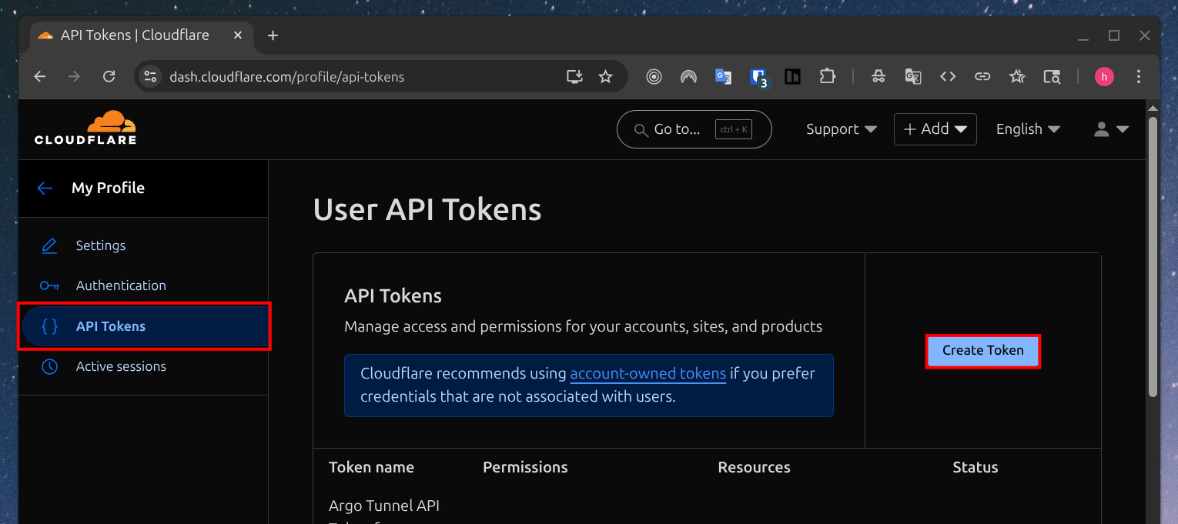Image resolution: width=1178 pixels, height=524 pixels.
Task: Click the User API Tokens heading
Action: coord(427,209)
